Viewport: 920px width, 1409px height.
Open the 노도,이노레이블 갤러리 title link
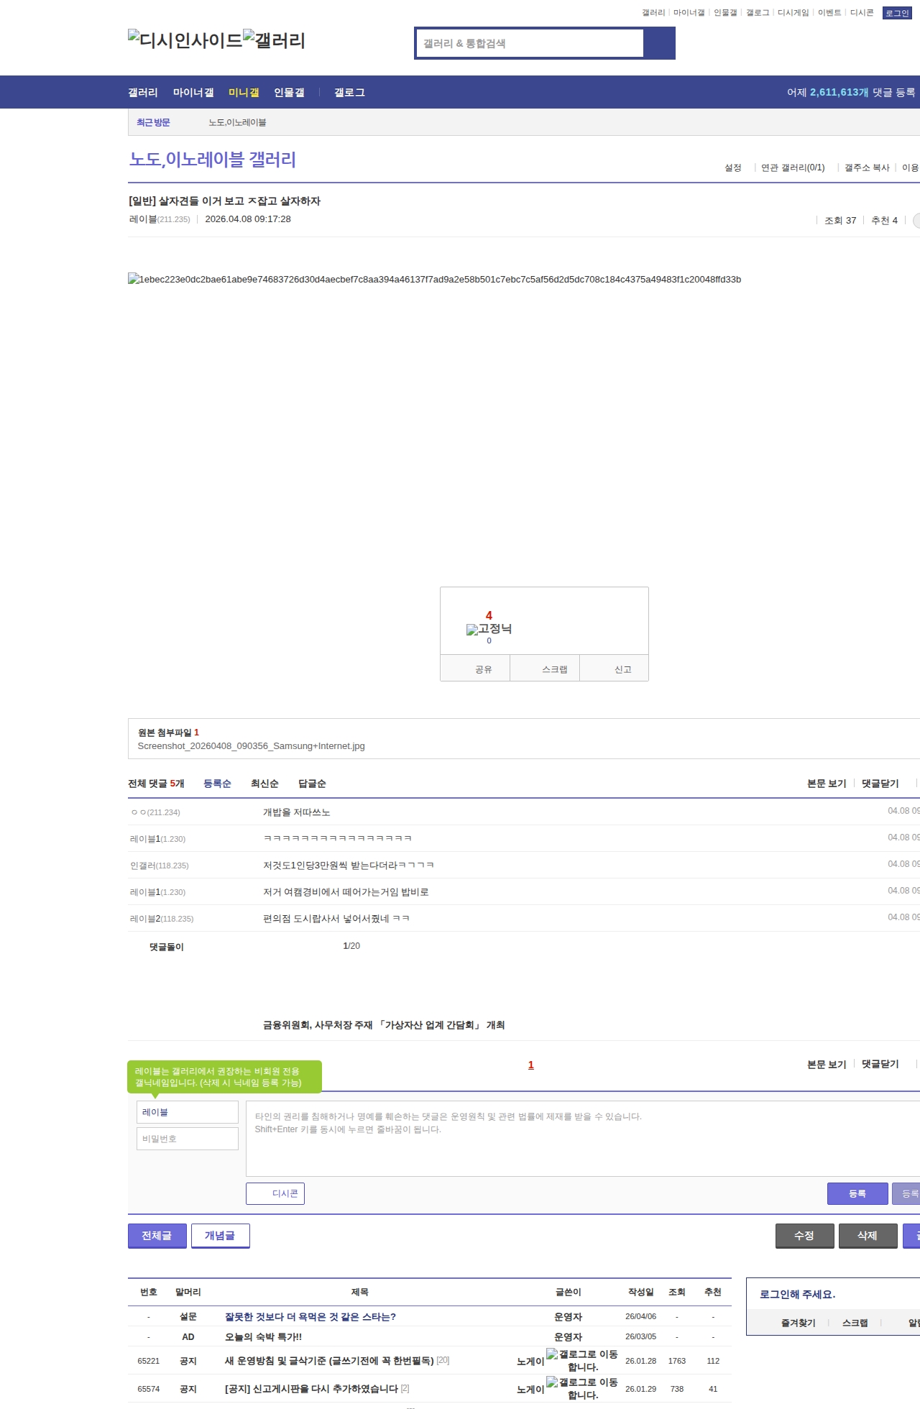213,160
